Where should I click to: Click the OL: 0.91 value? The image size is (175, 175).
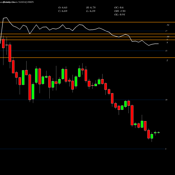point(120,15)
